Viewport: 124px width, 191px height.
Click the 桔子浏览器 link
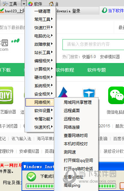pyautogui.click(x=9, y=126)
